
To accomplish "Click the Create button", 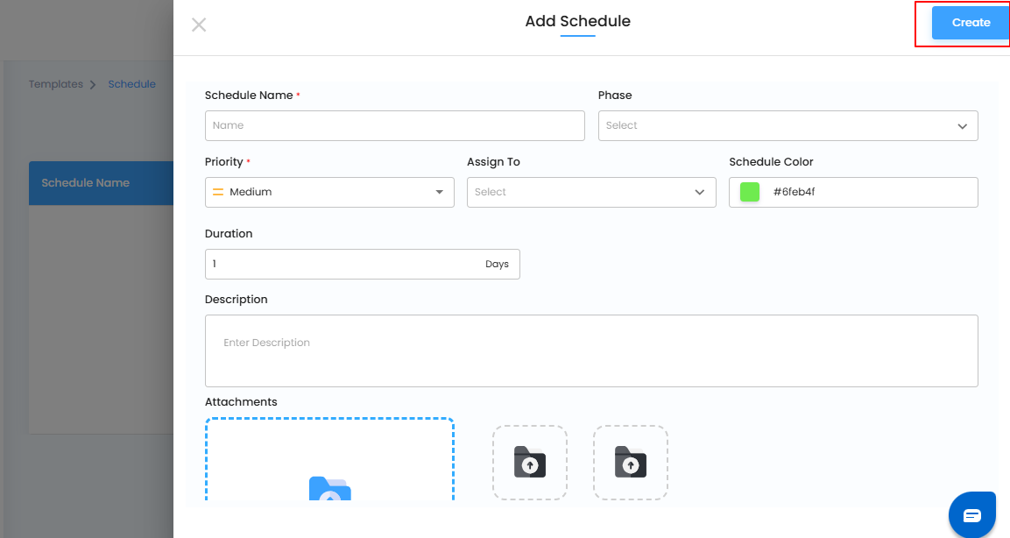I will pos(971,23).
